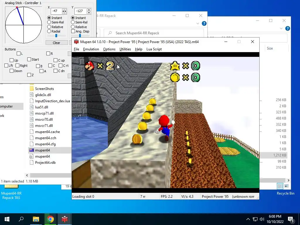
Task: Select Y axis Semi-Rel radio button
Action: 73,22
